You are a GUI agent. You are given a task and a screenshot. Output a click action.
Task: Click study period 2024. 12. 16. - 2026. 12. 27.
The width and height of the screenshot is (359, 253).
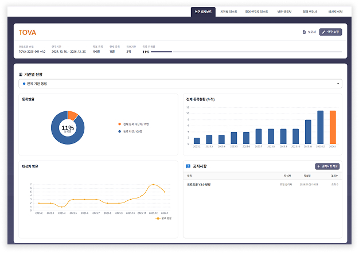tap(69, 52)
